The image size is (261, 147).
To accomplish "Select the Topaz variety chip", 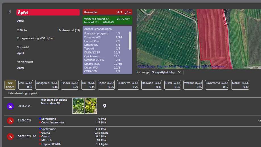I will click(106, 85).
